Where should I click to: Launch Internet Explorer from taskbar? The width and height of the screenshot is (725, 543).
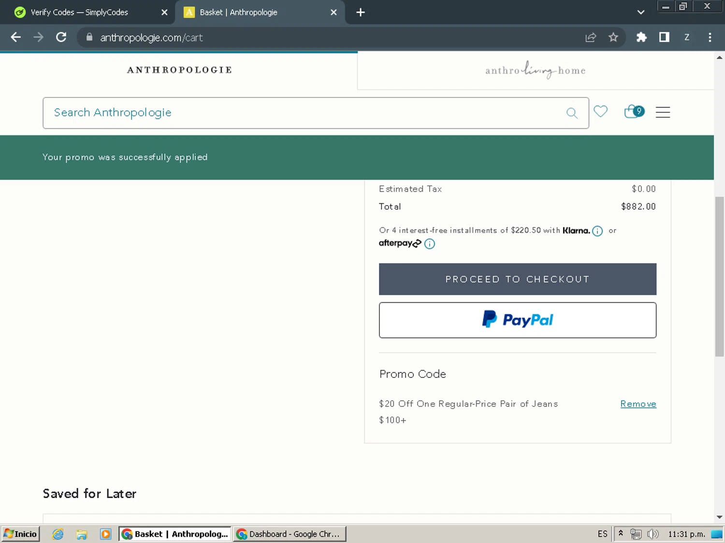click(58, 534)
